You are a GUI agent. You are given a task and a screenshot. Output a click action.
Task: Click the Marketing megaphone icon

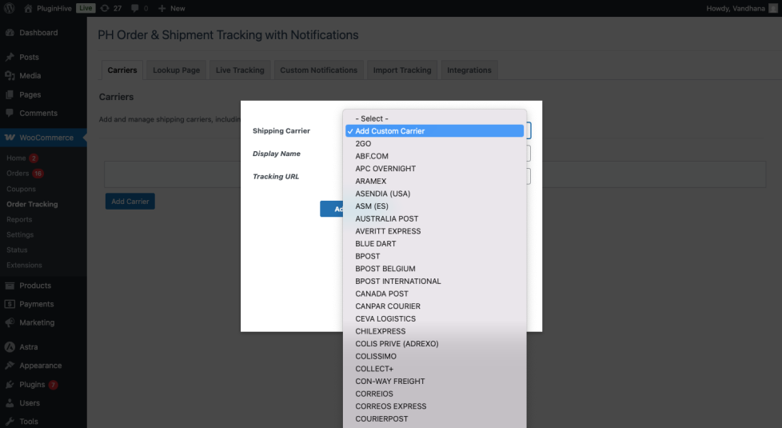click(x=10, y=323)
